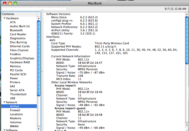Select the highlighted AirPort entry
The height and width of the screenshot is (131, 189).
click(x=19, y=106)
